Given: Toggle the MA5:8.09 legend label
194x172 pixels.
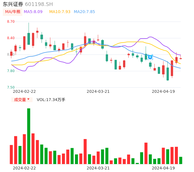Looking at the screenshot, I should [33, 12].
